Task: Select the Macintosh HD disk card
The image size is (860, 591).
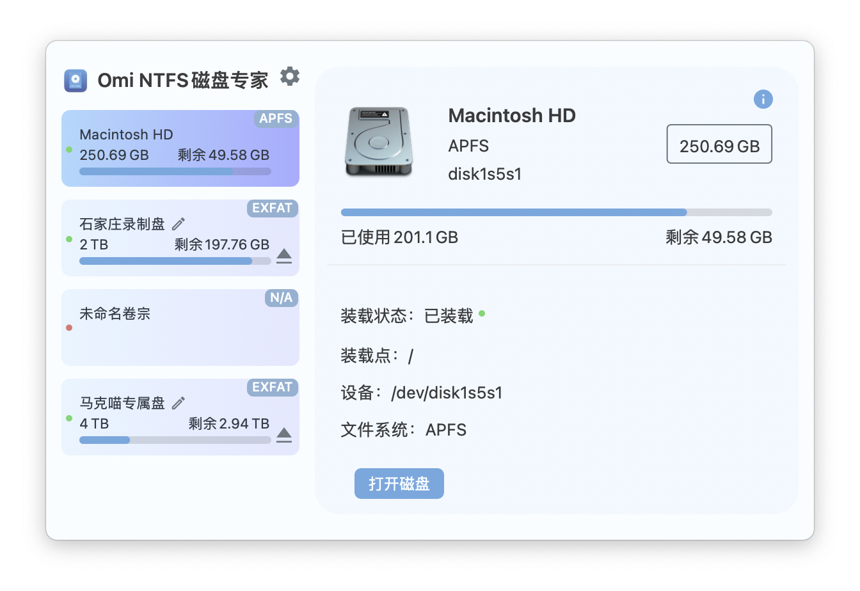Action: click(180, 148)
